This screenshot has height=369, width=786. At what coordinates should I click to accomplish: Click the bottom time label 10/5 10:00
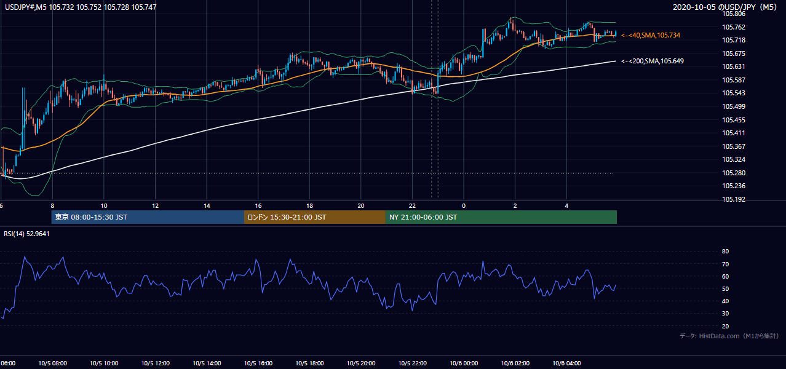tap(104, 363)
